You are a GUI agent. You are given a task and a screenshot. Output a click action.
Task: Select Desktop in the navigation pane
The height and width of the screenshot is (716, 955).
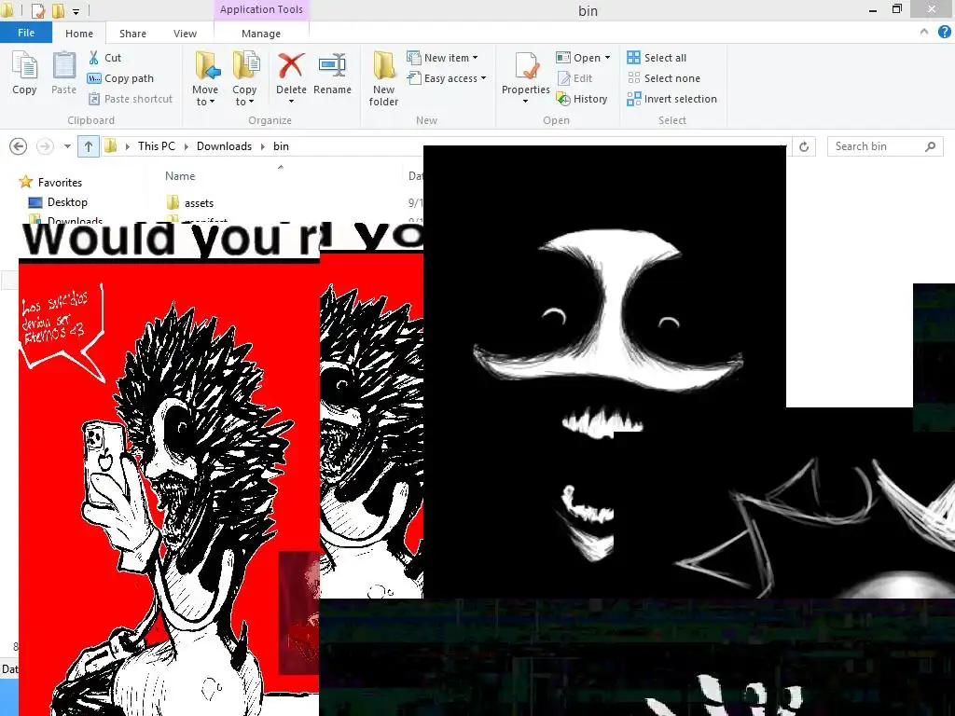[x=58, y=202]
